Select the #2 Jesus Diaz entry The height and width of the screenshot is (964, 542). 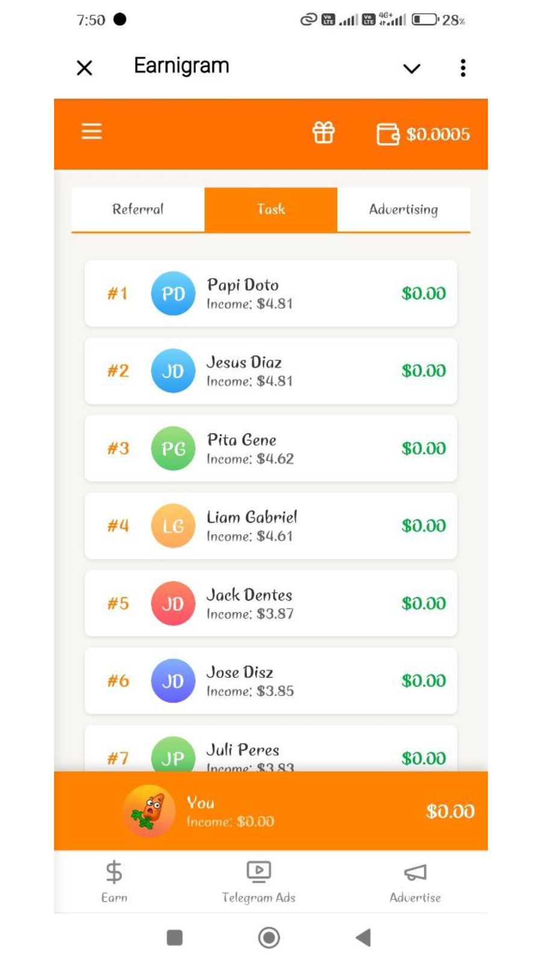pos(271,371)
